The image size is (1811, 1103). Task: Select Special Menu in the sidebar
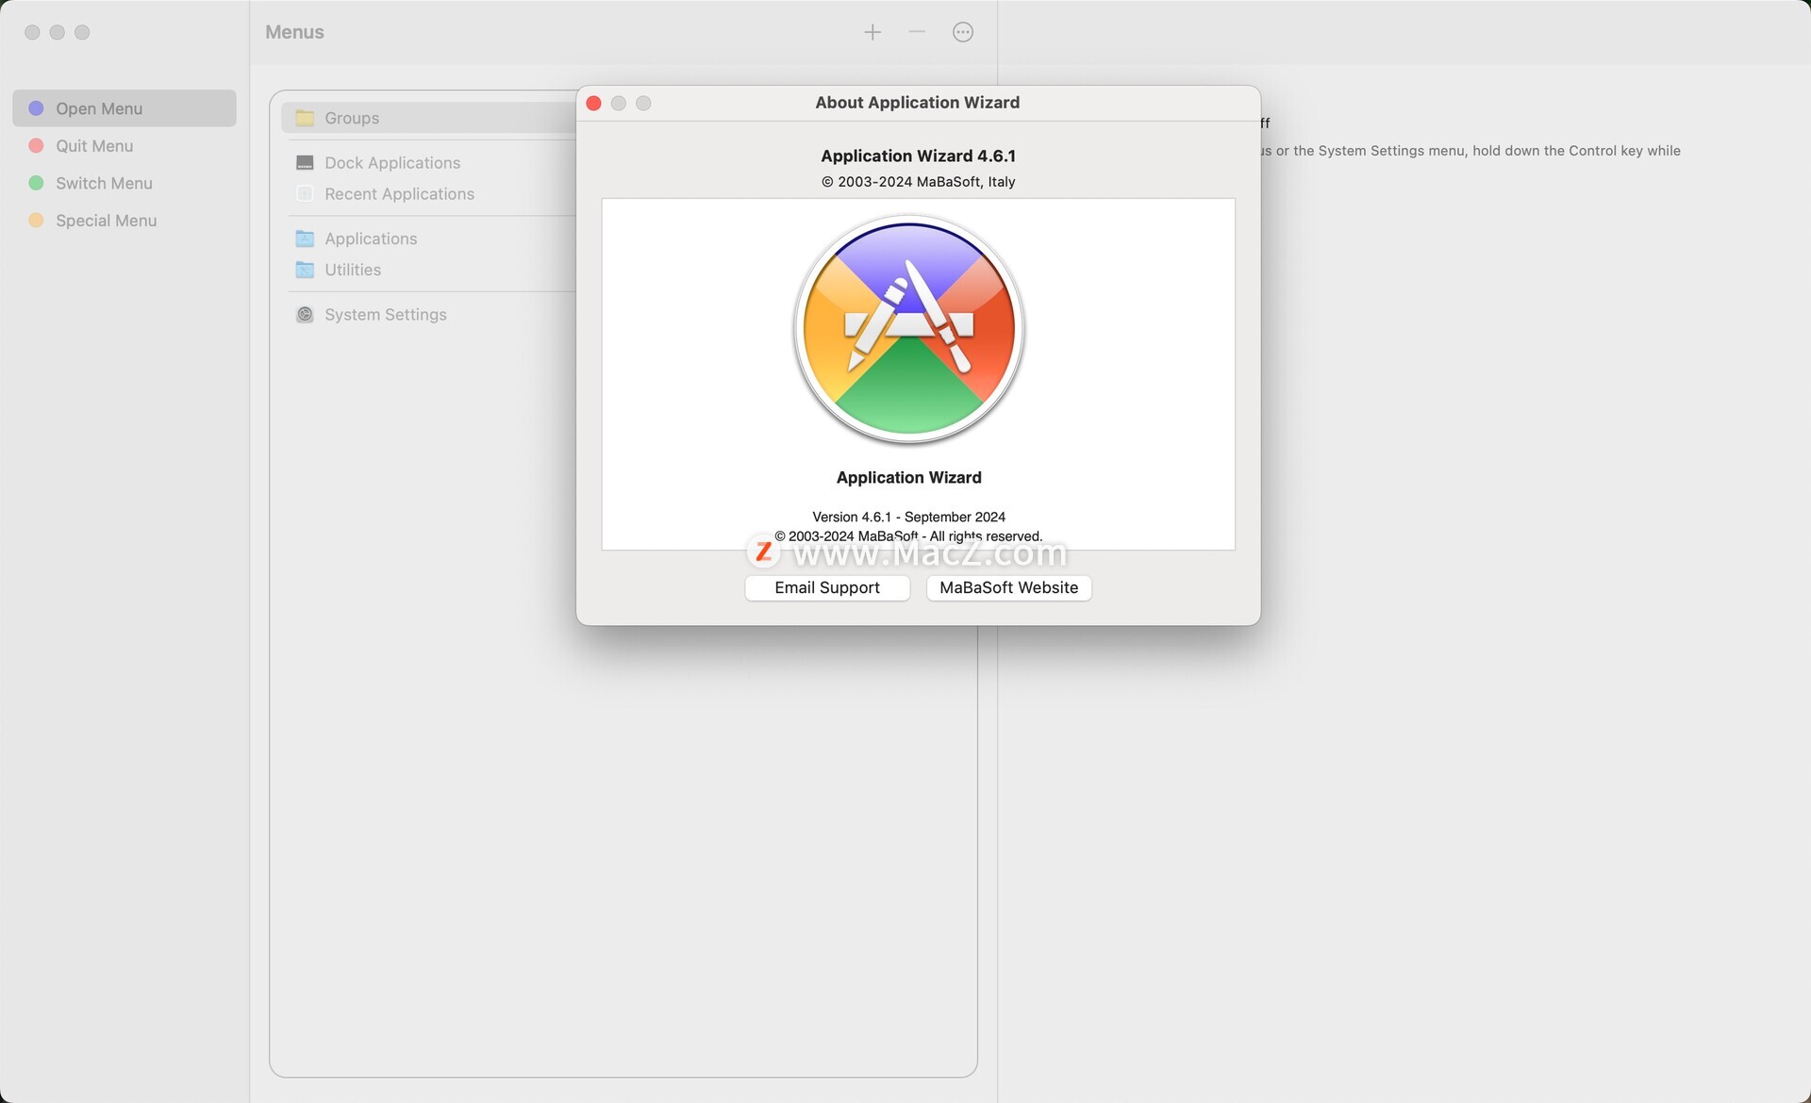coord(125,221)
